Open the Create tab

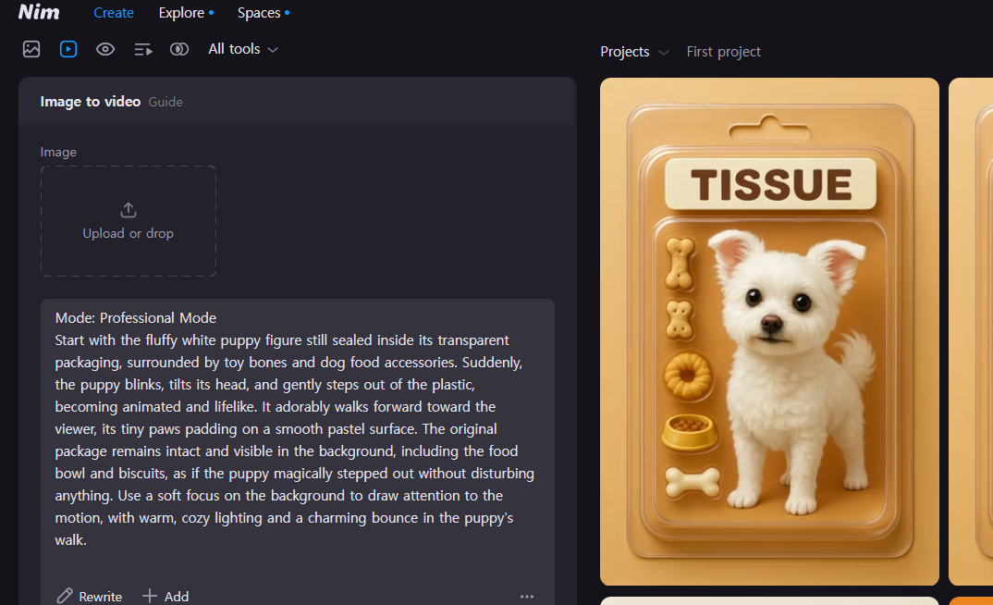coord(114,13)
